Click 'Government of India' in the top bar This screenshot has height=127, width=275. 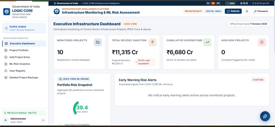click(68, 3)
